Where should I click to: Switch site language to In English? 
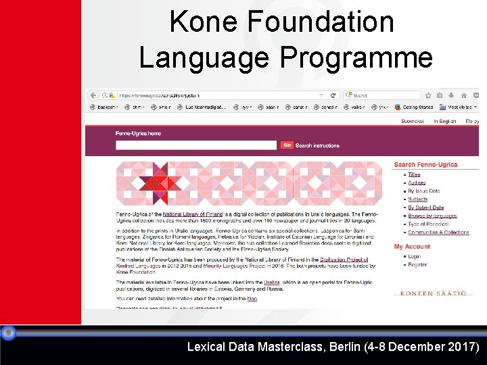(x=445, y=121)
